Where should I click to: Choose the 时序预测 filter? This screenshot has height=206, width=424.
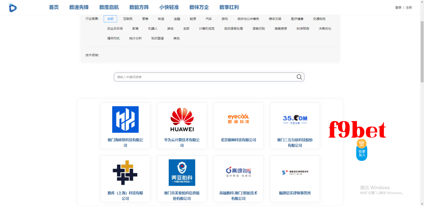point(303,28)
